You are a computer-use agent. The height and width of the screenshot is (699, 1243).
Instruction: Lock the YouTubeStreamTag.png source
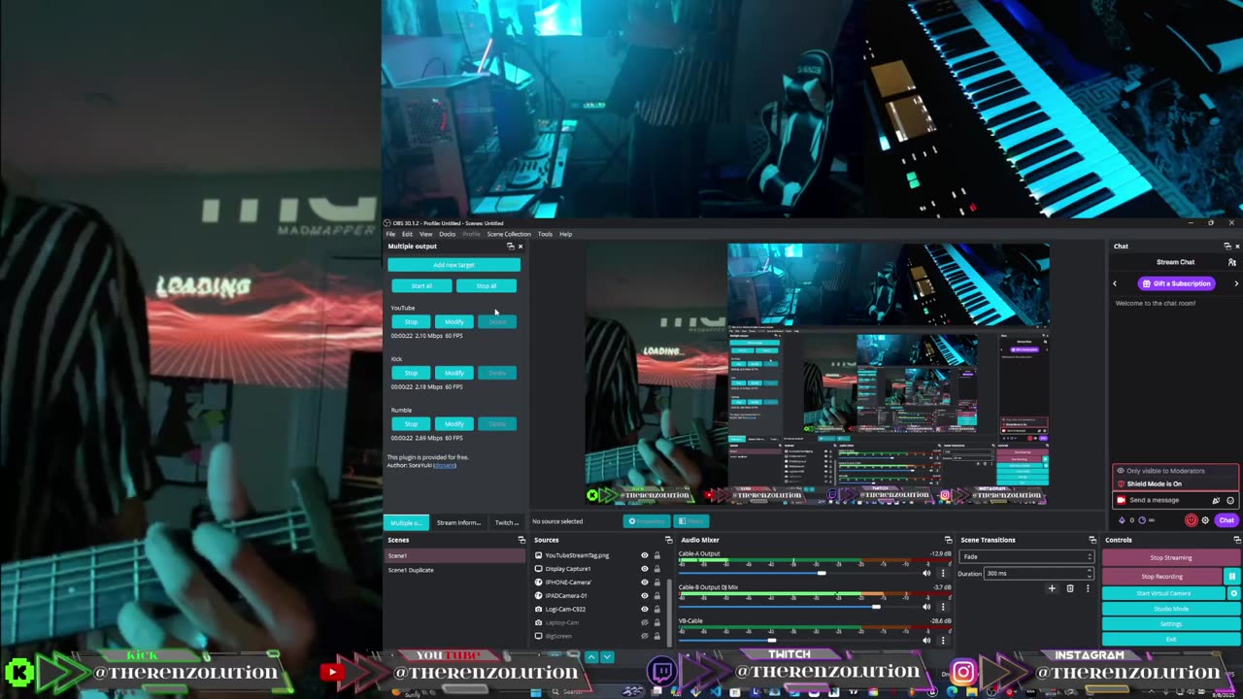click(657, 555)
